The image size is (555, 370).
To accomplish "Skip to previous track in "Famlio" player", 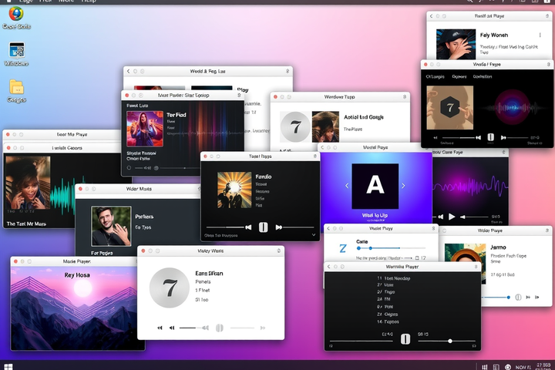I will 248,227.
